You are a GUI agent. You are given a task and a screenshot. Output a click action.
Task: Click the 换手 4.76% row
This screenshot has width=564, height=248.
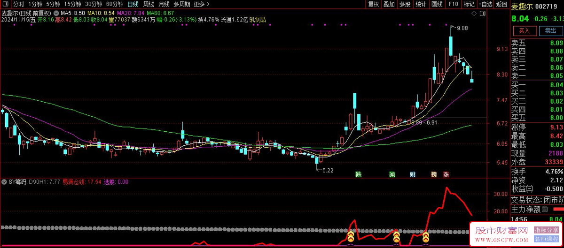tap(537, 171)
